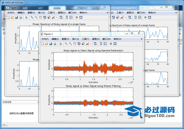Select the Rotate 3D tool in Figure 3
184x129 pixels.
click(x=79, y=44)
